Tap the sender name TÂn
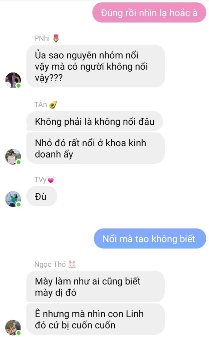Viewport: 209px width, 337px height. 40,105
